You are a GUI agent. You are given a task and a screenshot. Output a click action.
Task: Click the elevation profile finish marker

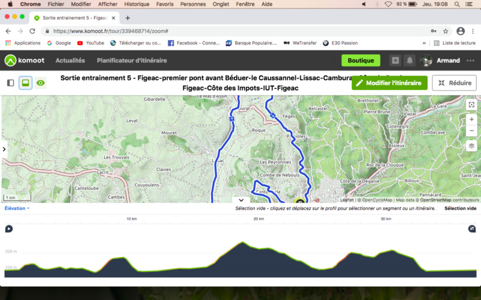(x=472, y=229)
